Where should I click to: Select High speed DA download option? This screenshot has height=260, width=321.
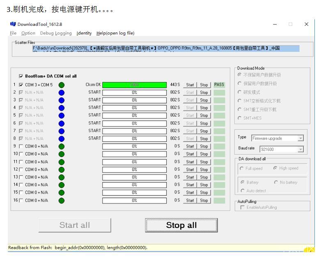tap(275, 169)
